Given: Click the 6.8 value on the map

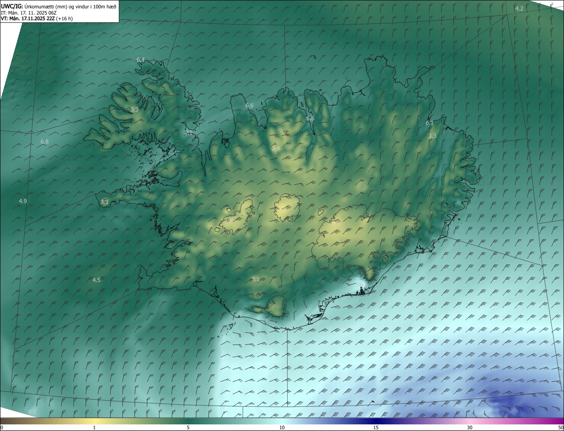Looking at the screenshot, I should tap(45, 142).
